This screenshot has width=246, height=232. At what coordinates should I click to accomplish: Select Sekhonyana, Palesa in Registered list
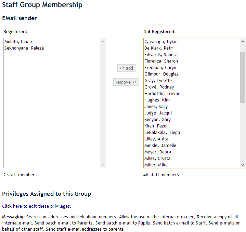click(x=24, y=48)
